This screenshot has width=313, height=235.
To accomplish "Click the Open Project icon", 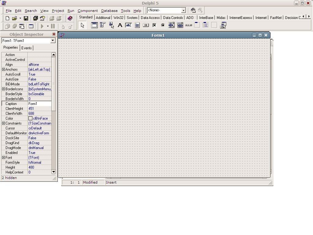I will (42, 18).
